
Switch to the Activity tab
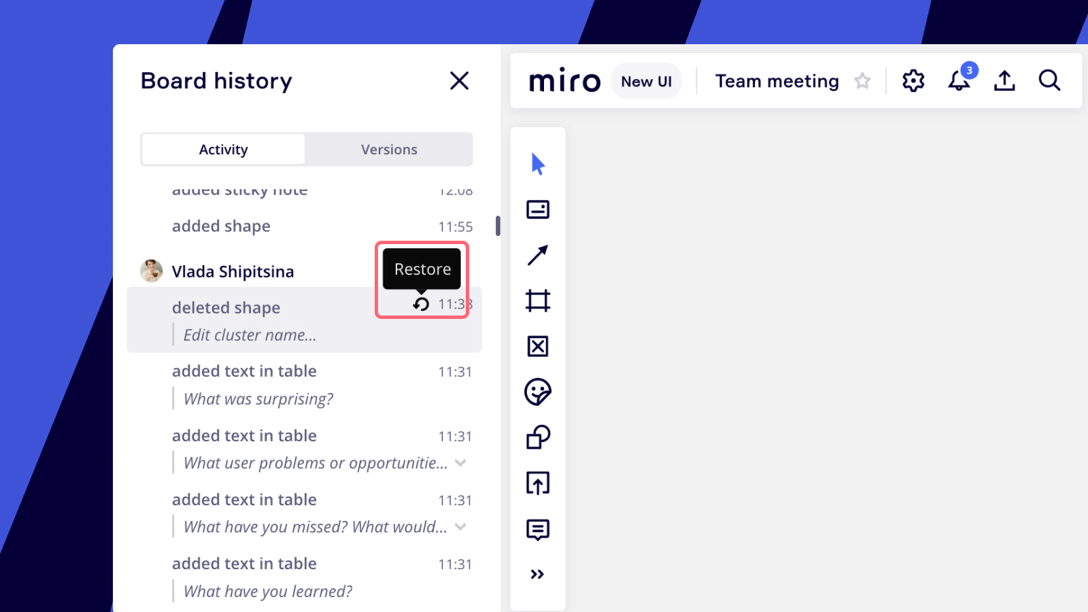coord(223,150)
